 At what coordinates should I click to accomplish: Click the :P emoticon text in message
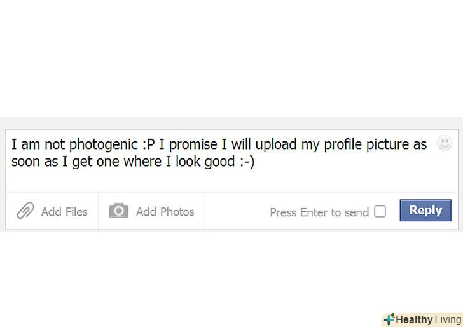[x=149, y=144]
